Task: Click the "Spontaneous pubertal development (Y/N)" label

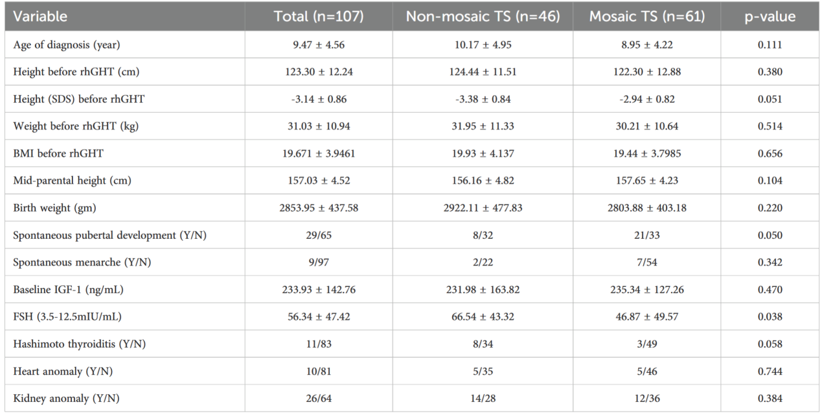Action: coord(110,235)
